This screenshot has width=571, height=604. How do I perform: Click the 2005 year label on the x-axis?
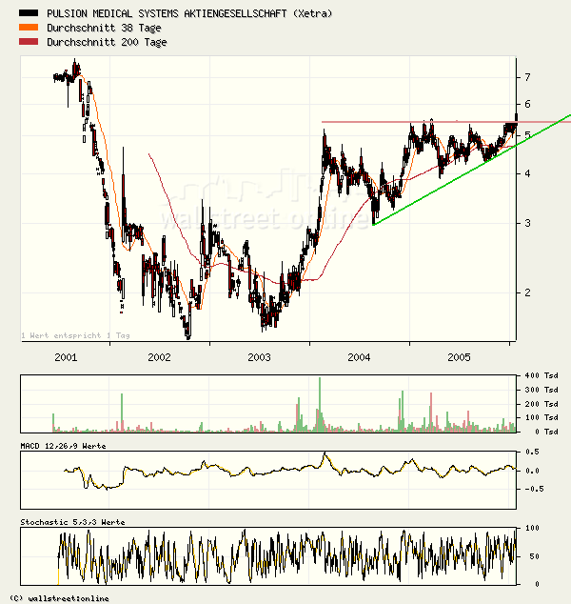(x=460, y=357)
